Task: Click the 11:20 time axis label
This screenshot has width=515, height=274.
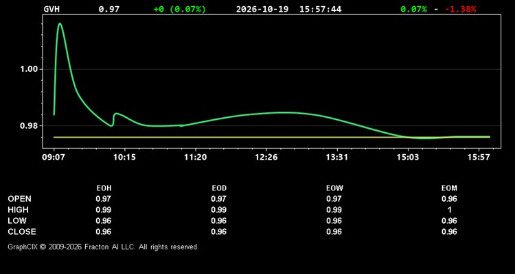Action: pyautogui.click(x=196, y=158)
